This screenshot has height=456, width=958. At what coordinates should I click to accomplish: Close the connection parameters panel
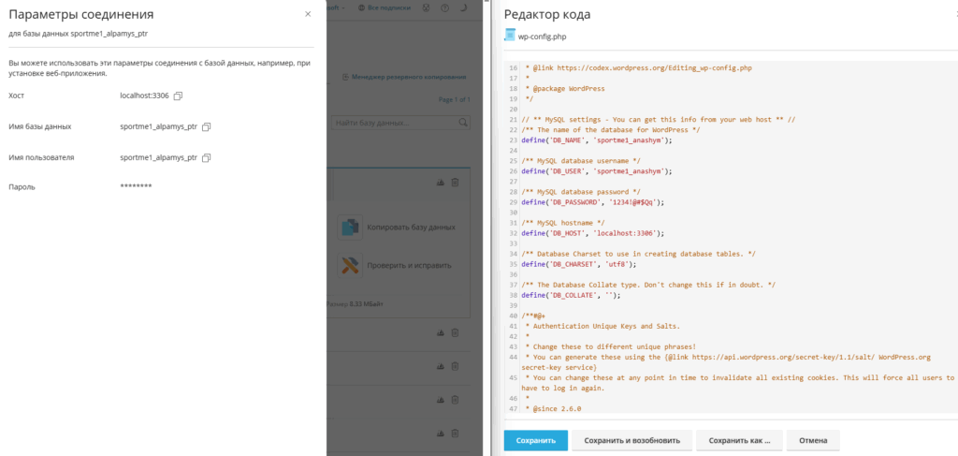click(308, 14)
